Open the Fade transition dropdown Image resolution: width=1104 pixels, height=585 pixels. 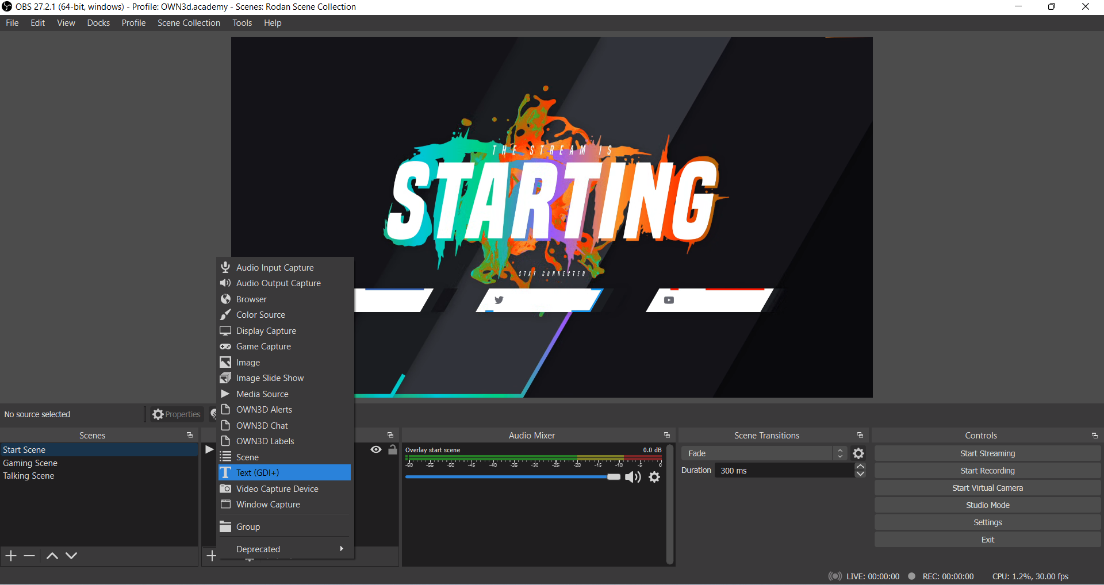click(763, 453)
